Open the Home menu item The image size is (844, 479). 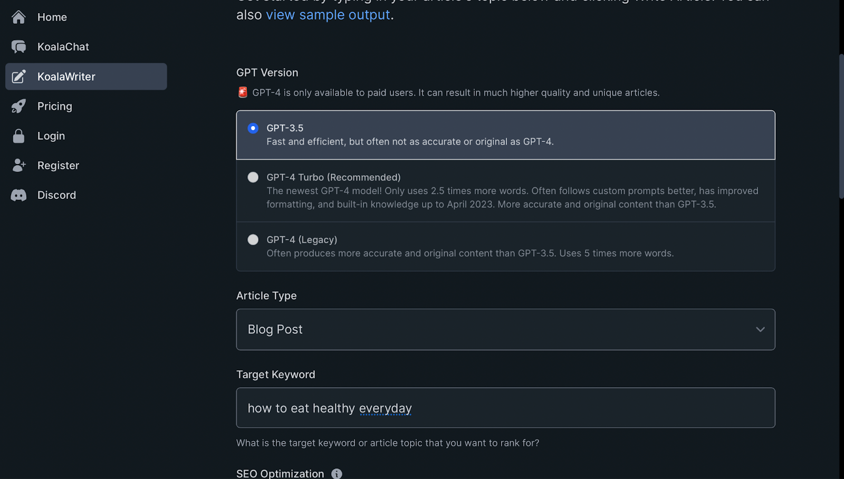86,17
